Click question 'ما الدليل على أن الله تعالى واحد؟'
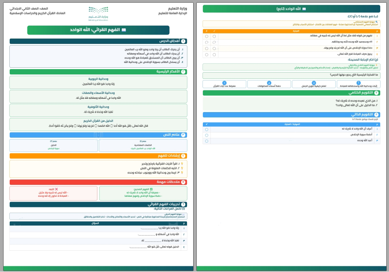This screenshot has width=389, height=272. tap(357, 105)
